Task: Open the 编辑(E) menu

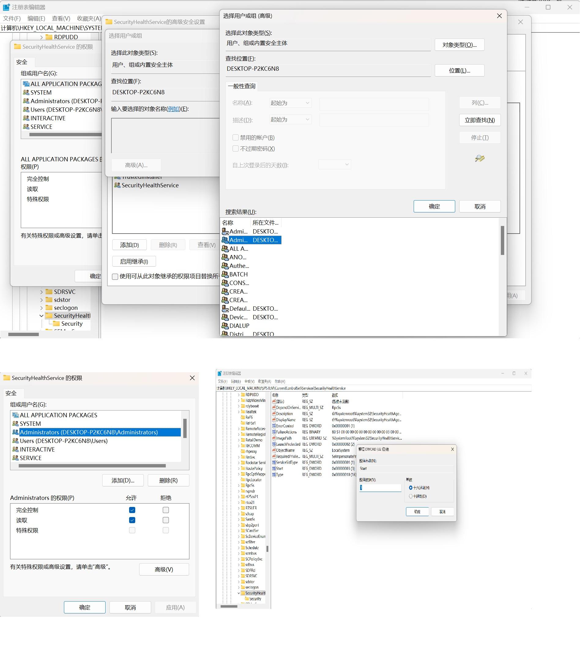Action: [36, 18]
